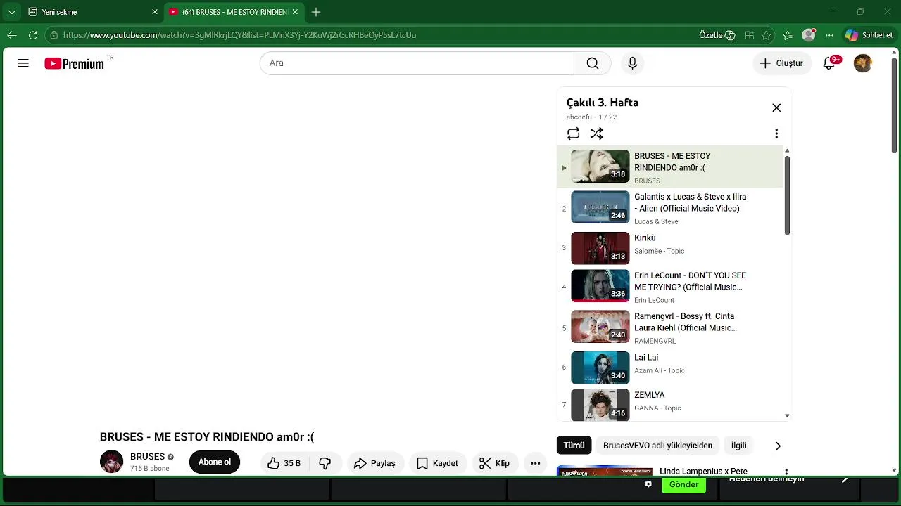Close the Çakılı 3. Hafta playlist panel
901x506 pixels.
(x=776, y=108)
